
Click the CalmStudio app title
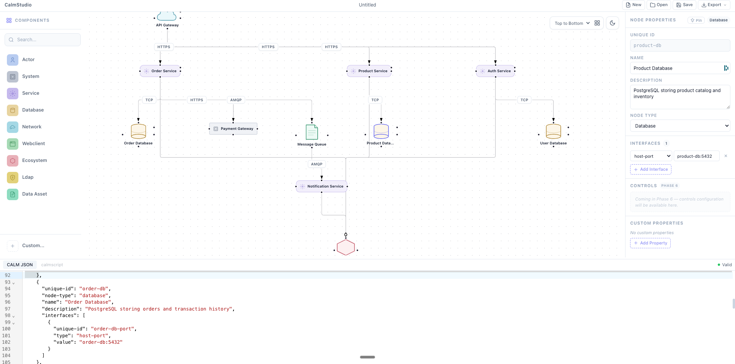pos(18,5)
